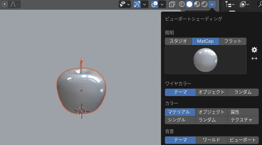Open the outliner display mode dropdown
Image resolution: width=262 pixels, height=145 pixels.
pos(244,4)
